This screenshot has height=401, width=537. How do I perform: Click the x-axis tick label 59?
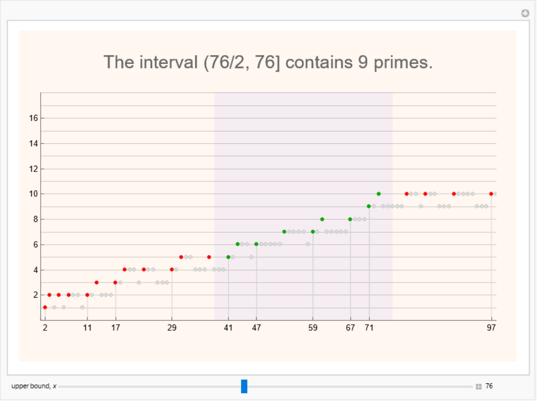[x=312, y=328]
